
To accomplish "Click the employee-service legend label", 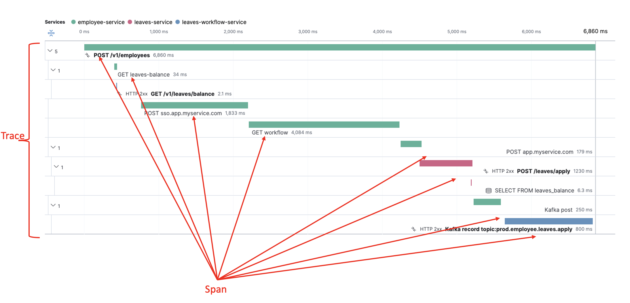I will pyautogui.click(x=101, y=22).
